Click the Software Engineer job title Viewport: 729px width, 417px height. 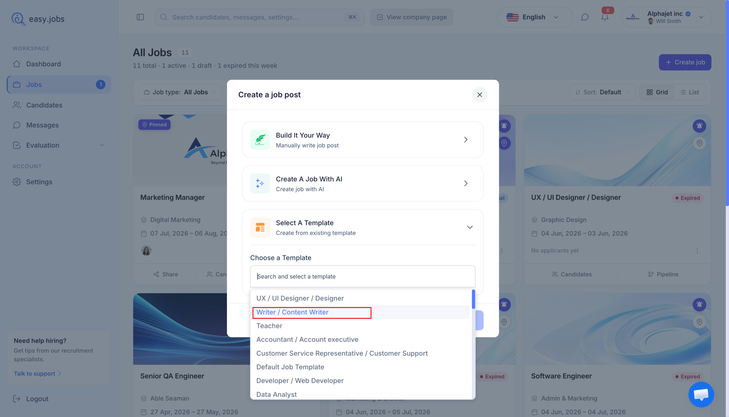pos(561,376)
